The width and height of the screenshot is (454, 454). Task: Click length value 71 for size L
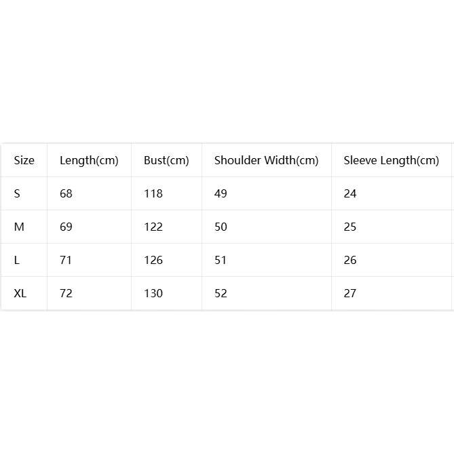click(x=66, y=260)
